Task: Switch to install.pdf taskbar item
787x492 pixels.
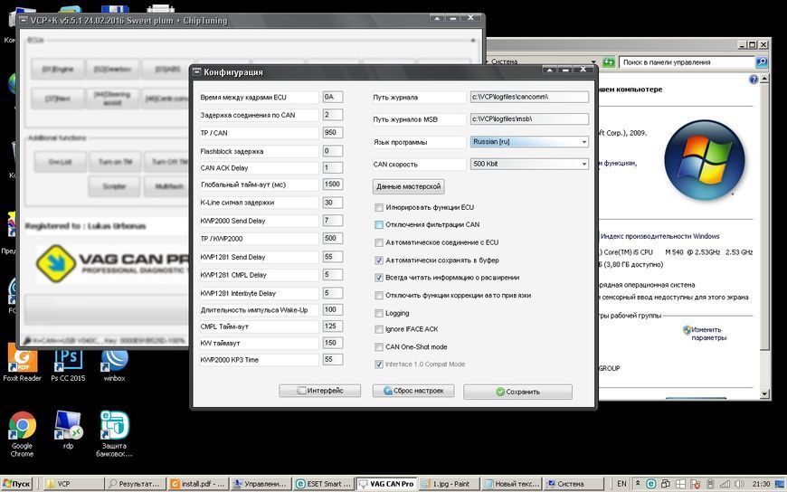Action: click(198, 484)
